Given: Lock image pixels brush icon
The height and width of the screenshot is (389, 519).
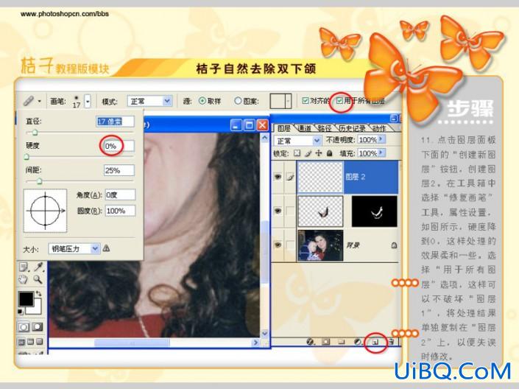Looking at the screenshot, I should (308, 153).
